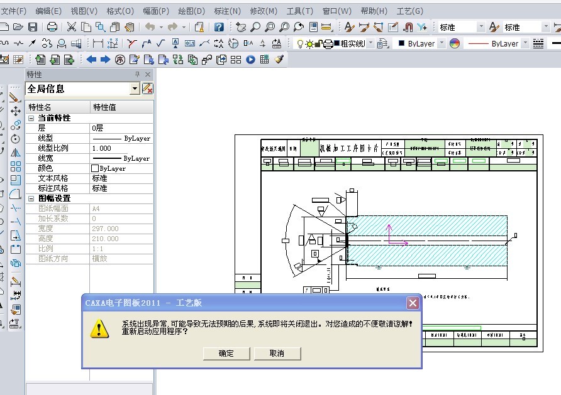The image size is (561, 395).
Task: Open the 绘图(D) menu
Action: tap(192, 11)
